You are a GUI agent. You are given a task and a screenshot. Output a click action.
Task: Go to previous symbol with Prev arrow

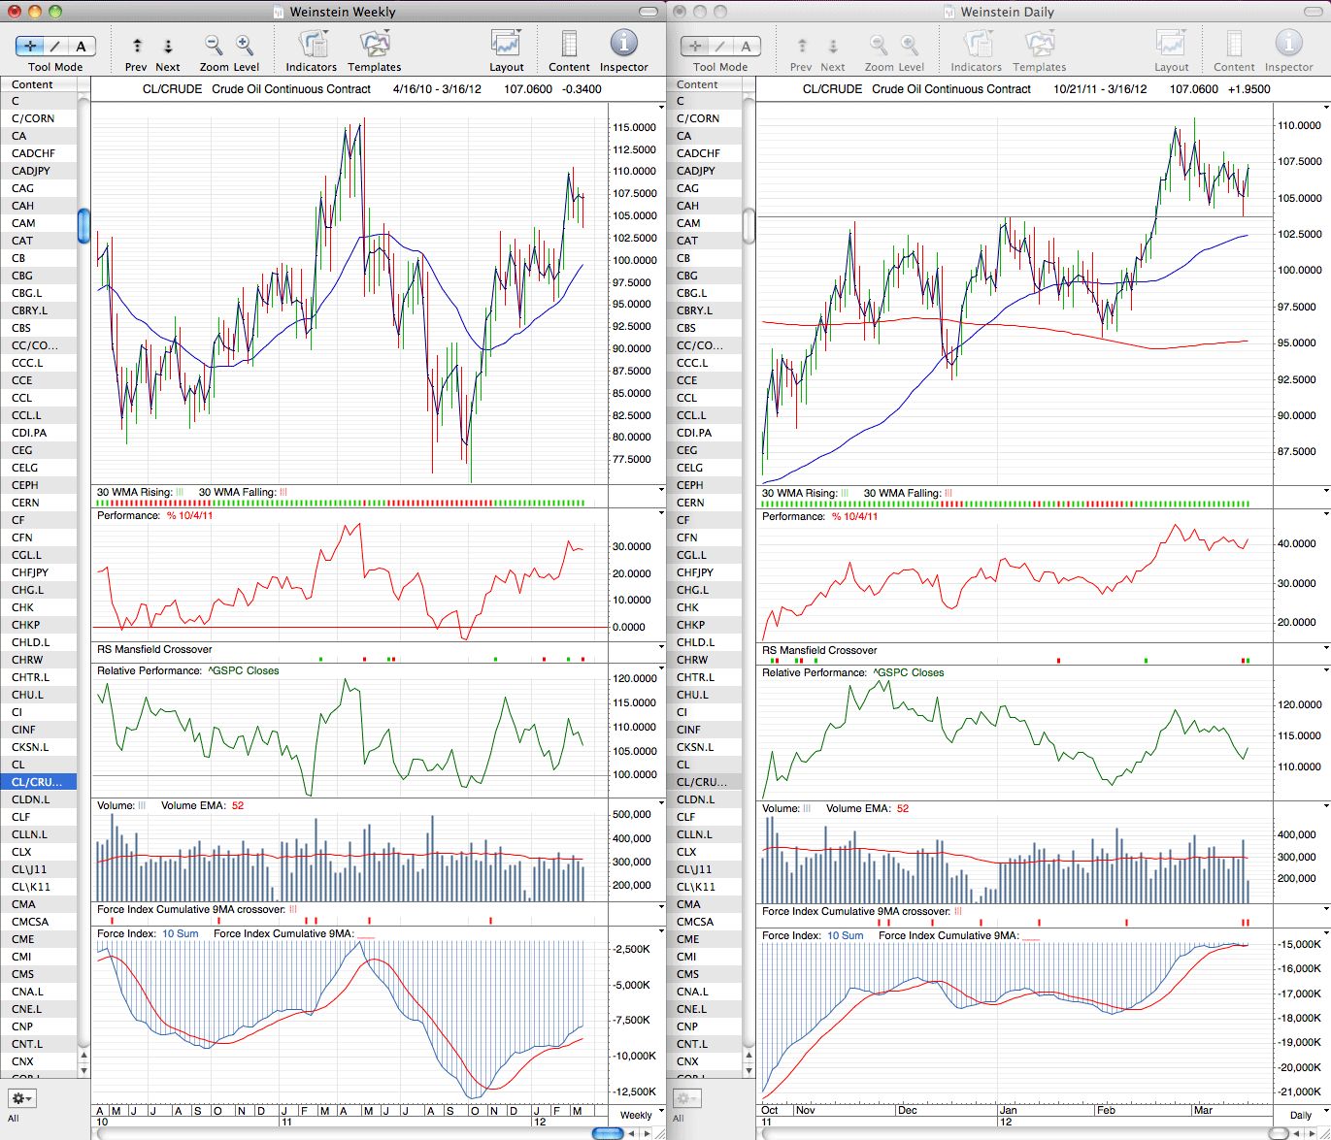(137, 46)
